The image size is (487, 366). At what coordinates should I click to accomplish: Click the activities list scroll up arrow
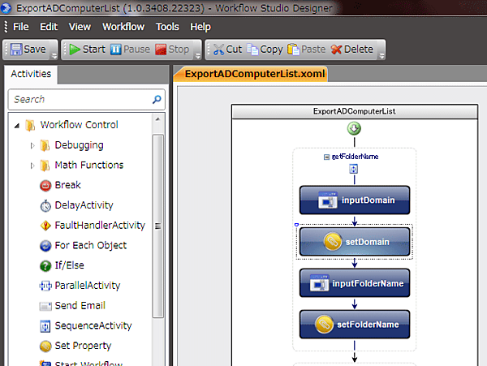coord(157,119)
